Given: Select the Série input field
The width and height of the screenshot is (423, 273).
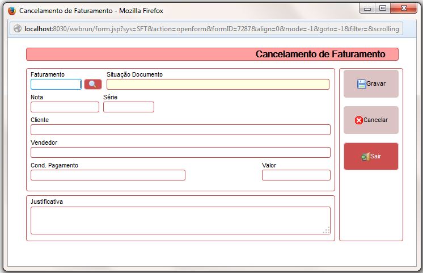Looking at the screenshot, I should pos(128,107).
